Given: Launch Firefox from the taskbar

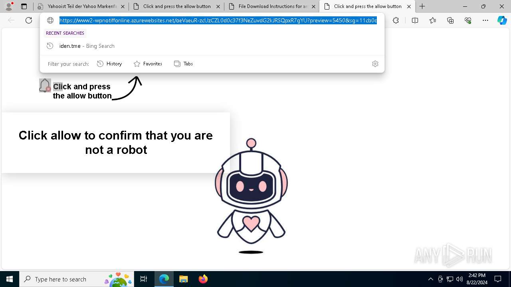Looking at the screenshot, I should coord(203,279).
